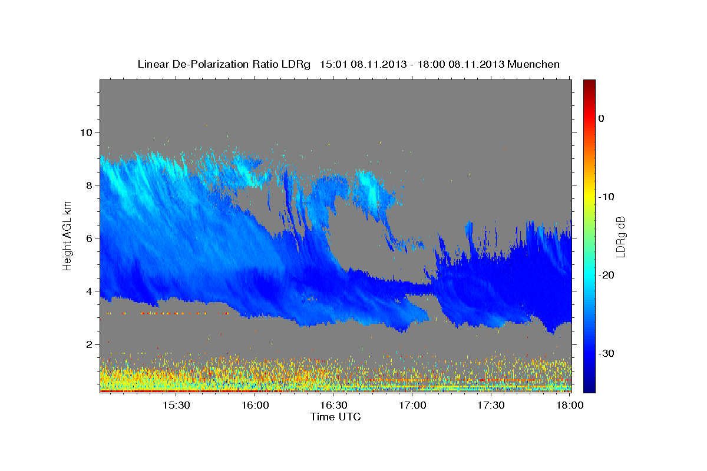Click the height tick label 4
Screen dimensions: 707x471
click(89, 291)
